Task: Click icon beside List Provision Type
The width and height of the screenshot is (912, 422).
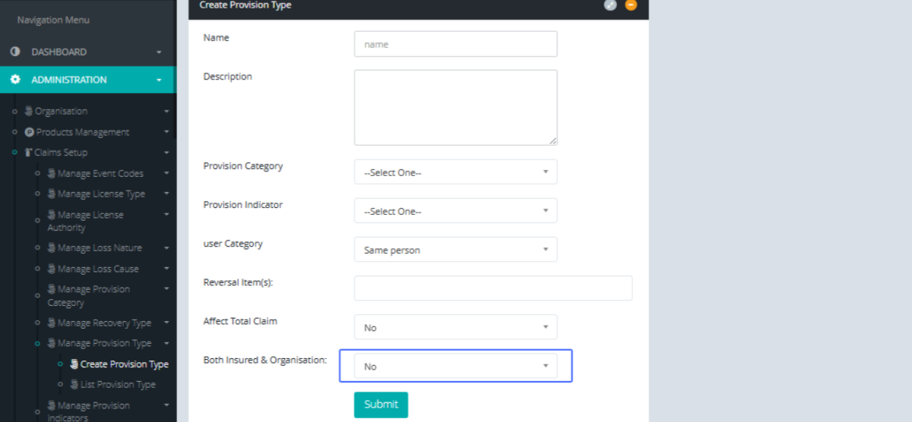Action: coord(74,385)
